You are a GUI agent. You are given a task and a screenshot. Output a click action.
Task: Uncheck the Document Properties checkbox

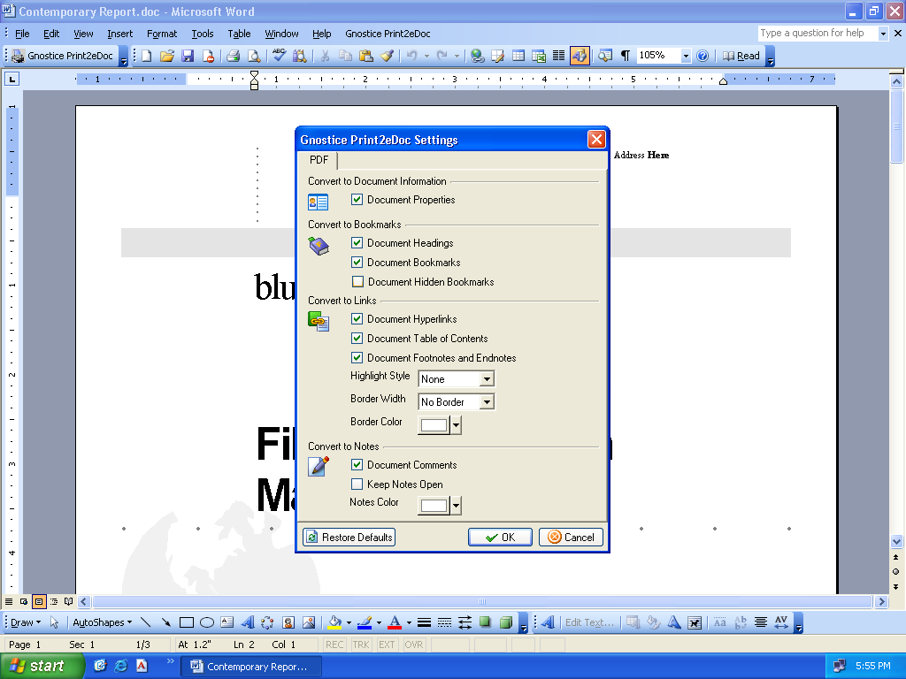tap(357, 200)
